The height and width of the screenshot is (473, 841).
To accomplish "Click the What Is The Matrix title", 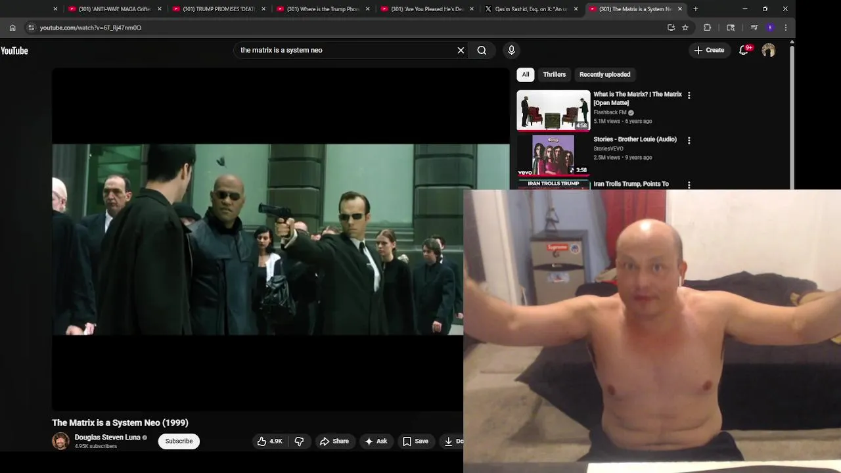I will (637, 99).
